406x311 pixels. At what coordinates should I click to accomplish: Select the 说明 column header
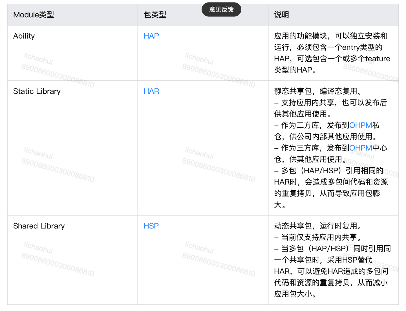[x=281, y=15]
